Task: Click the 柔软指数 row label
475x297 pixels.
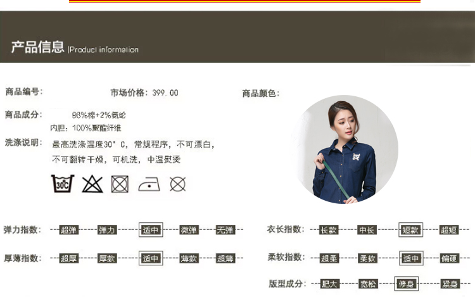Action: click(286, 257)
